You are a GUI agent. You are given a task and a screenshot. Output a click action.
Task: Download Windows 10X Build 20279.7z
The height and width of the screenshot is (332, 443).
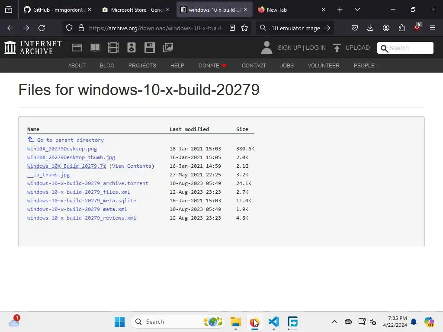tap(66, 166)
